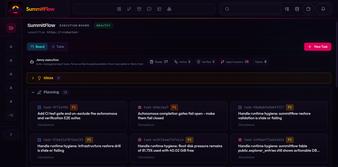The image size is (338, 167).
Task: Click the Planning count badge 18
Action: coord(65,92)
